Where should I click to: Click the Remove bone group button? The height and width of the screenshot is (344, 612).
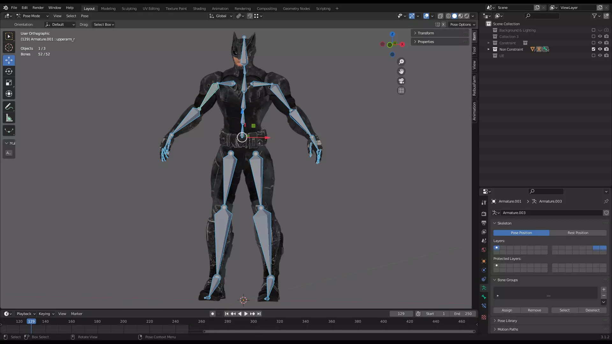point(534,310)
